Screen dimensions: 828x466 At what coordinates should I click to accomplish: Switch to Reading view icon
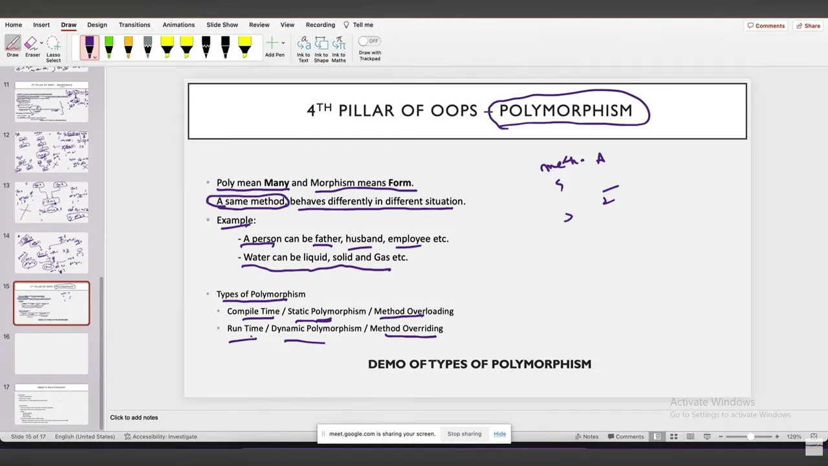690,436
